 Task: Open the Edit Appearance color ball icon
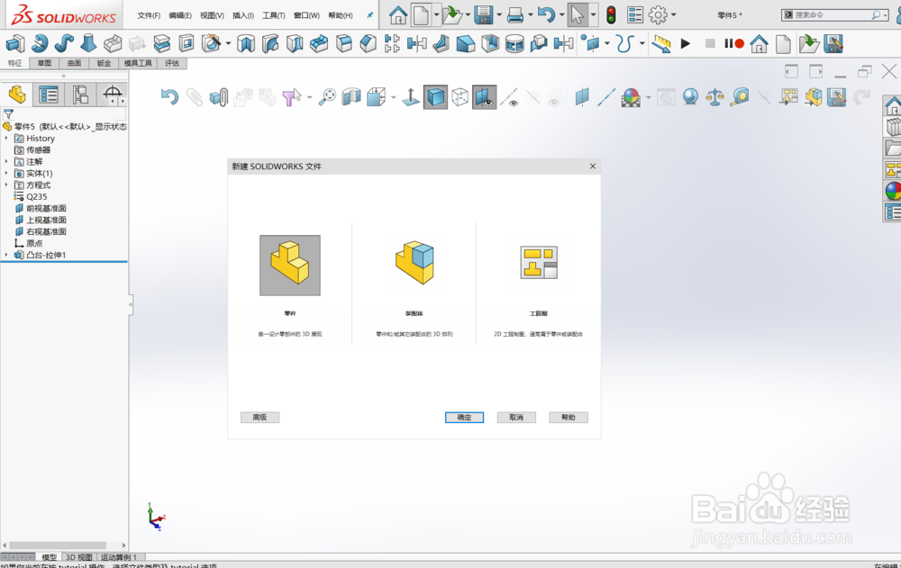[x=631, y=97]
